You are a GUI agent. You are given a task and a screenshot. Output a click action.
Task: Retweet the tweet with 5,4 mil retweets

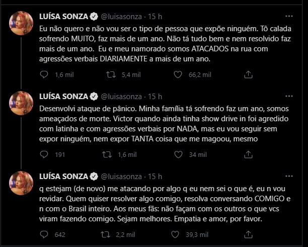(111, 74)
